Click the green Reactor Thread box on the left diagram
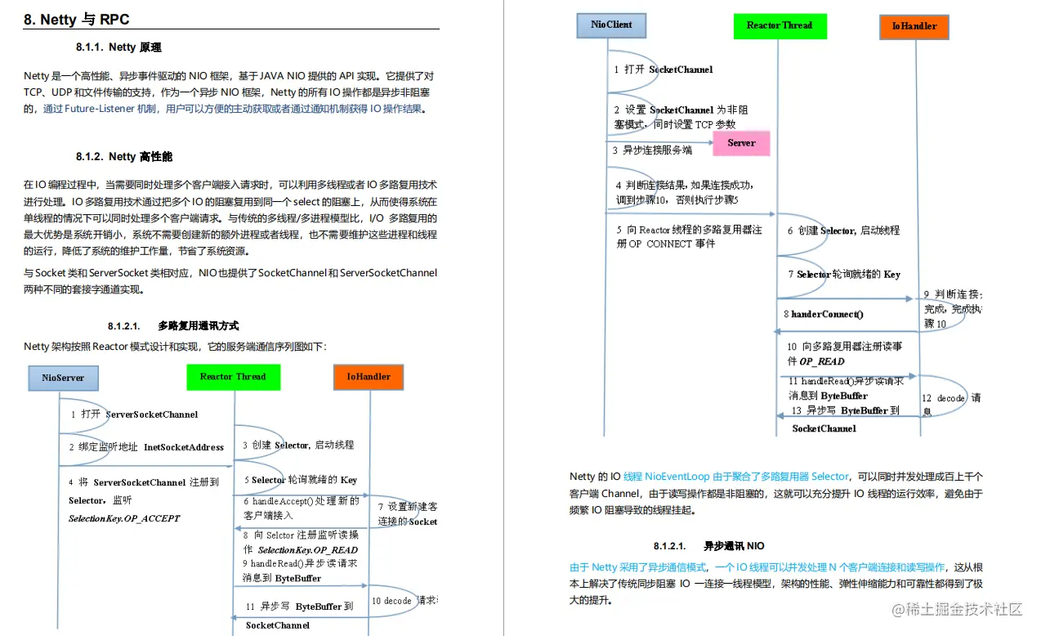Viewport: 1041px width, 636px height. (234, 377)
